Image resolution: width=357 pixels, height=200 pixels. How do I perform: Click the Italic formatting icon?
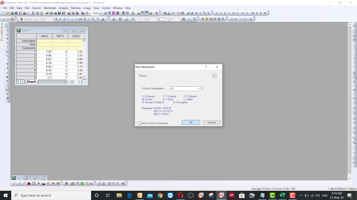pos(60,19)
